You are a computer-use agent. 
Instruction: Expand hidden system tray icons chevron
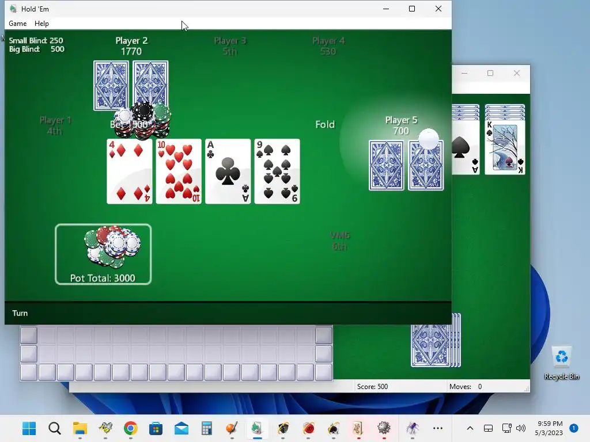470,428
